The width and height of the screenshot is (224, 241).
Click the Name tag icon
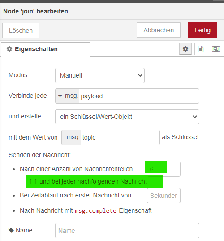point(11,230)
